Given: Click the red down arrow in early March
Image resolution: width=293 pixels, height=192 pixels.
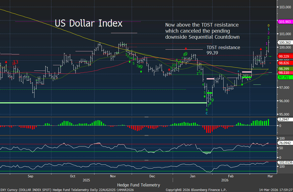Looking at the screenshot, I should click(261, 49).
